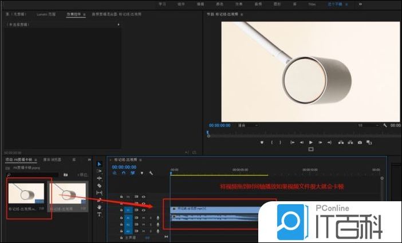Open timeline wrench display settings

click(151, 173)
